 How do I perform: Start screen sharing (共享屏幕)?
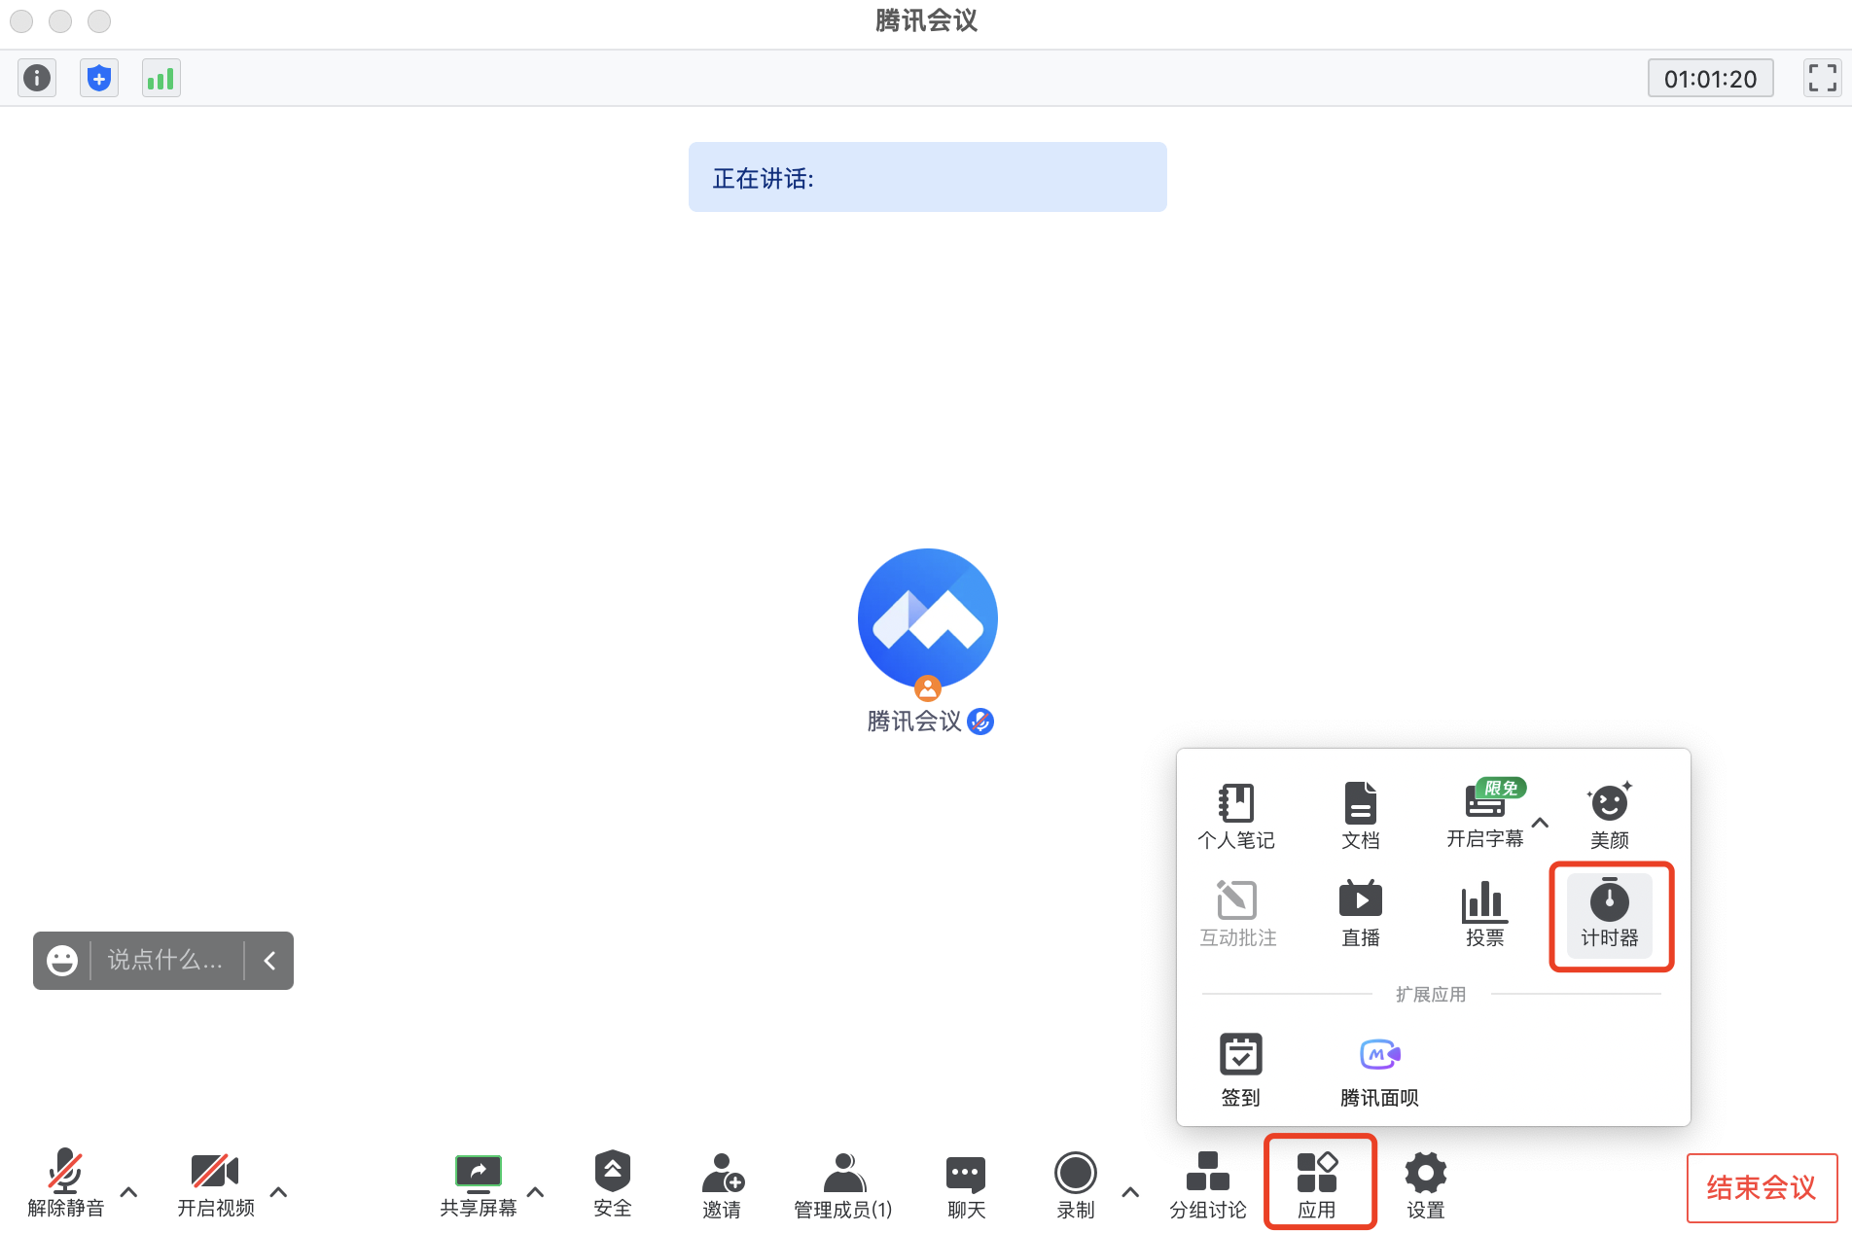478,1184
